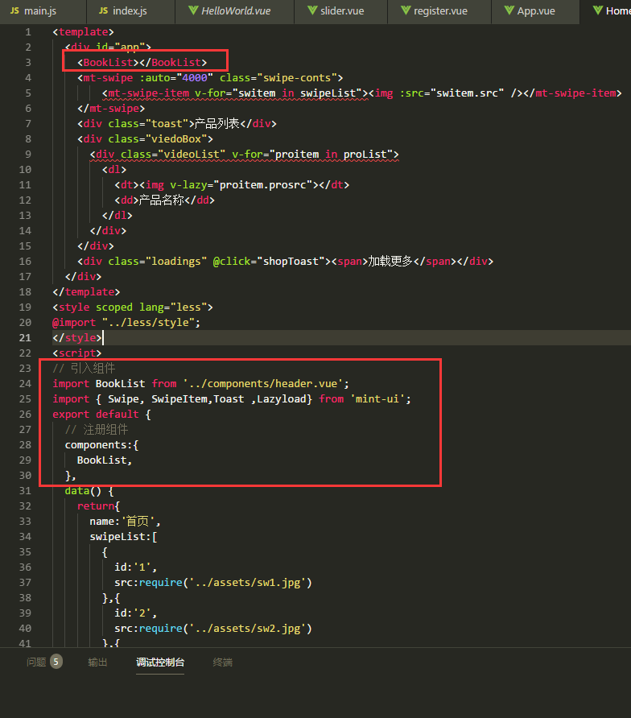This screenshot has height=718, width=631.
Task: Click the '../less/style' import path
Action: (148, 322)
